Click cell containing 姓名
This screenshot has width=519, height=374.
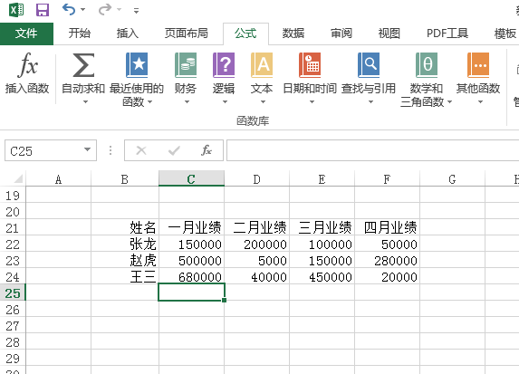pyautogui.click(x=125, y=227)
